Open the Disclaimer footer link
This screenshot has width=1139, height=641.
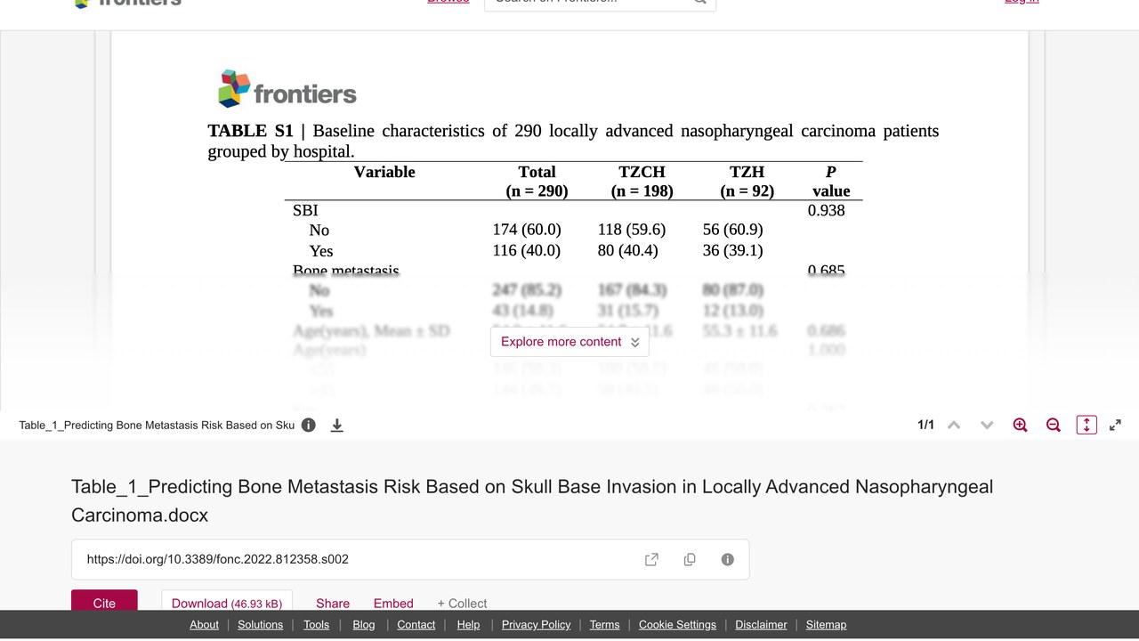tap(762, 625)
